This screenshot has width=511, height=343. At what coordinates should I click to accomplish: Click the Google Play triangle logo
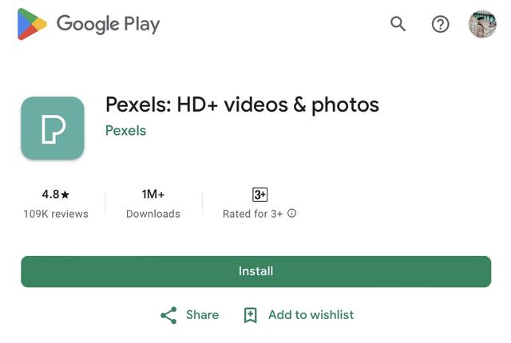[x=32, y=24]
